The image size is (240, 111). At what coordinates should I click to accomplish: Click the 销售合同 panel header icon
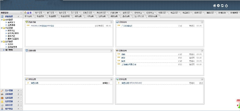tap(117, 50)
